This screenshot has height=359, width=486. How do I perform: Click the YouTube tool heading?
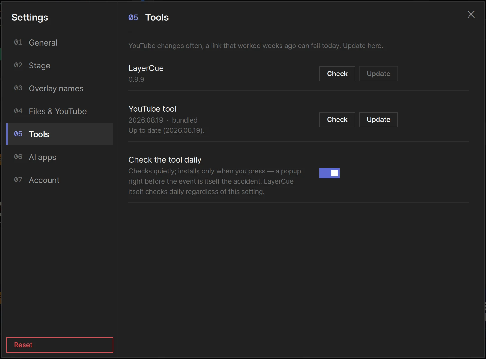coord(152,109)
